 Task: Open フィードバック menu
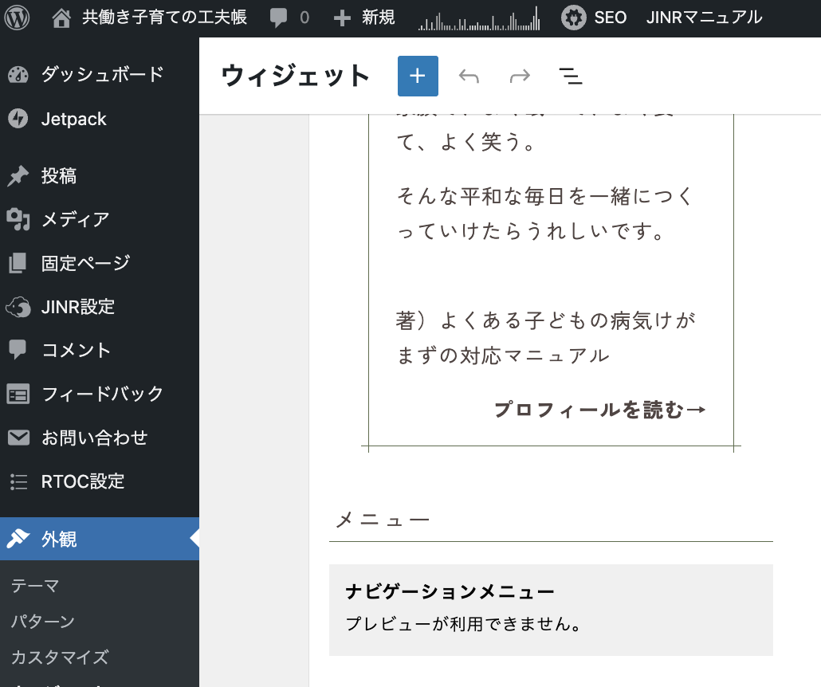click(x=102, y=394)
